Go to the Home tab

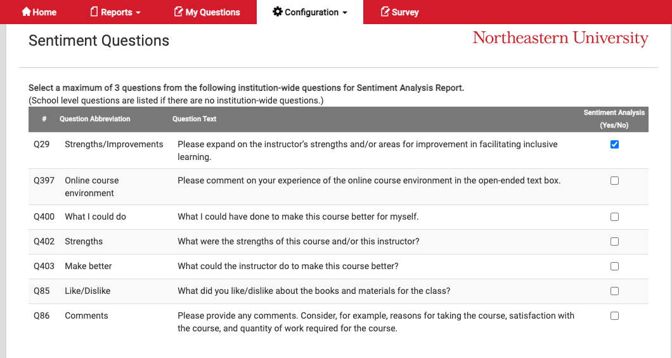click(39, 12)
